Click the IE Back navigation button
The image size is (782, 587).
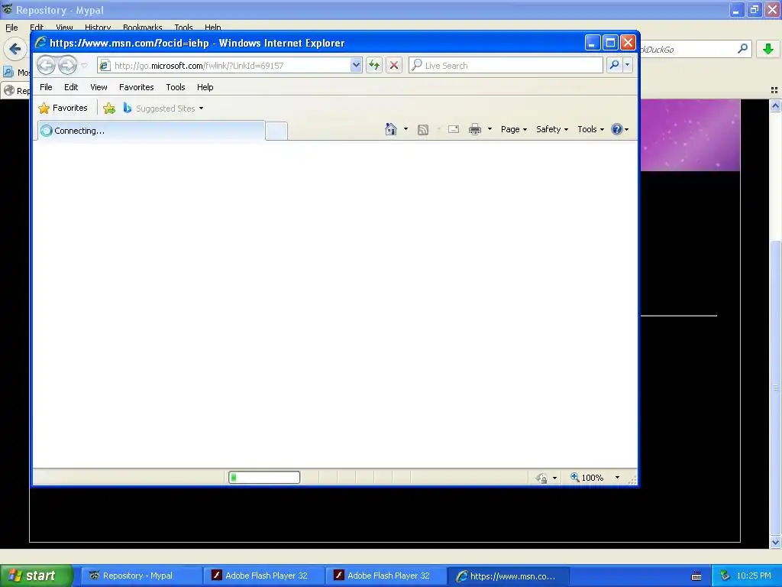(46, 65)
